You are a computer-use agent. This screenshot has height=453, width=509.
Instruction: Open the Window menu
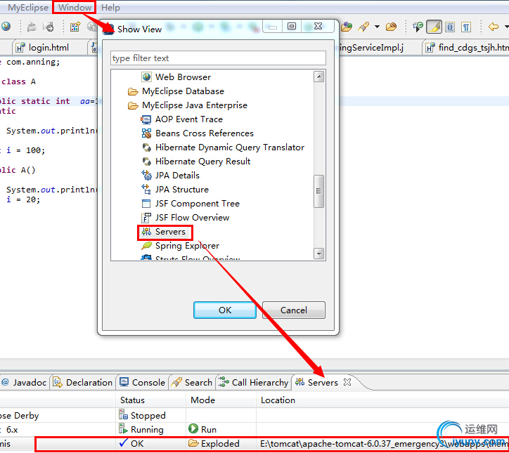pyautogui.click(x=75, y=7)
